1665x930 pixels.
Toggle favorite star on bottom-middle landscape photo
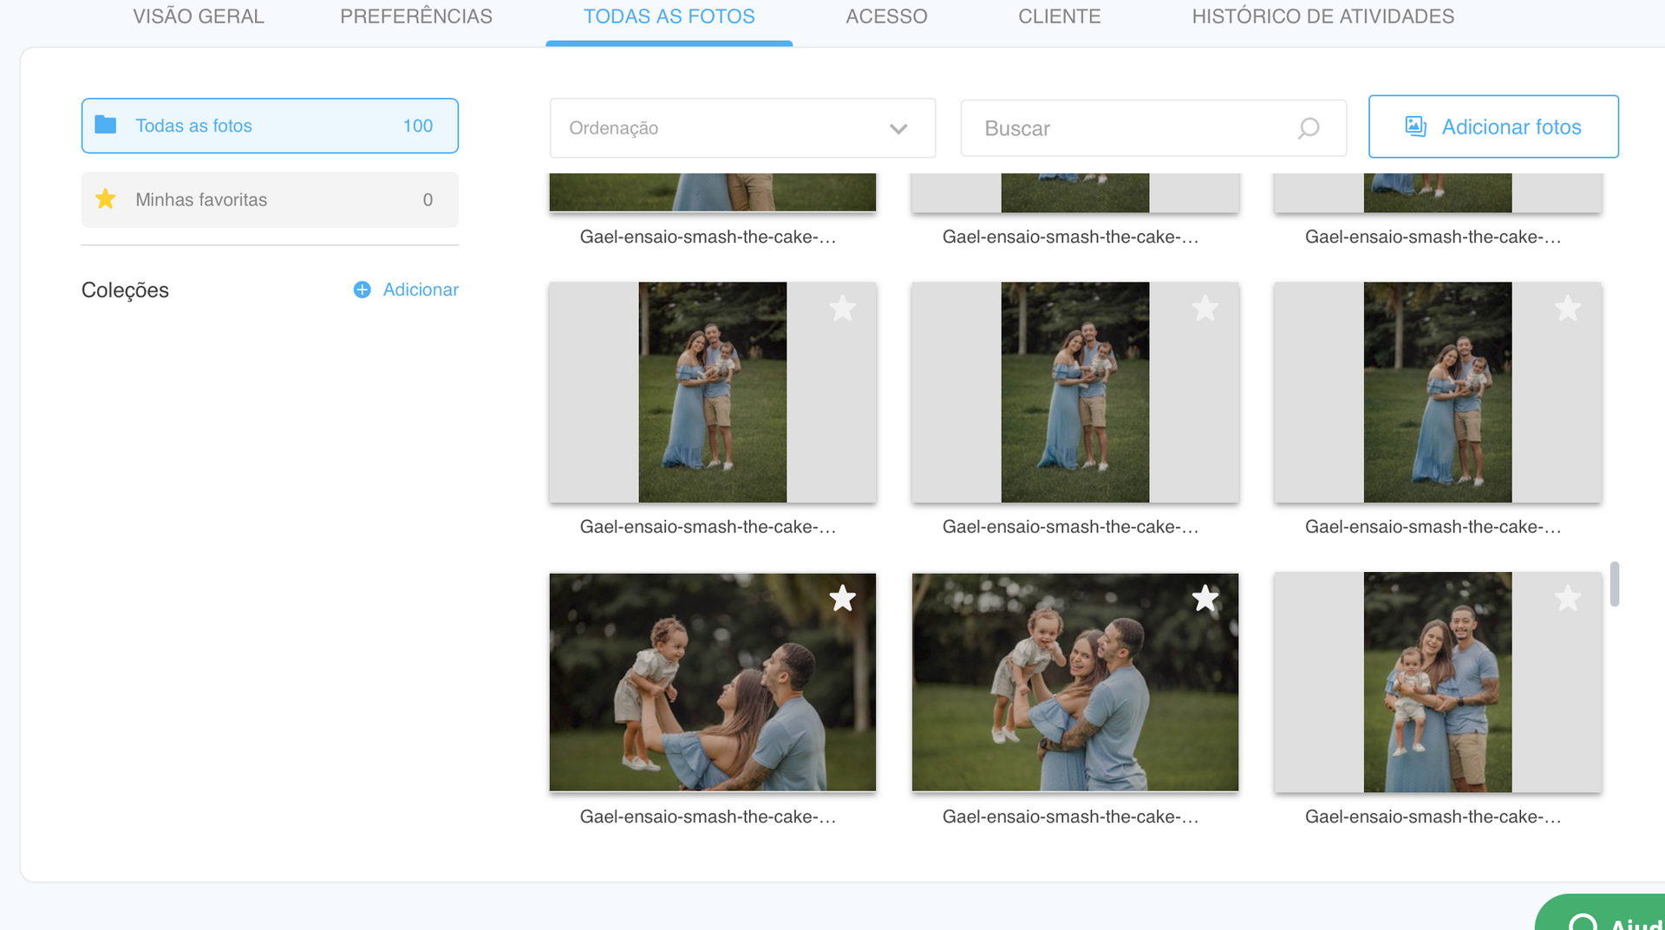click(1205, 598)
